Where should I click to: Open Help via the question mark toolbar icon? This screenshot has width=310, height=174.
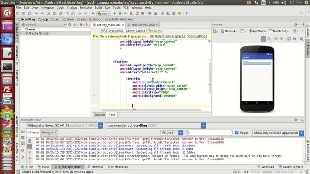(x=186, y=14)
